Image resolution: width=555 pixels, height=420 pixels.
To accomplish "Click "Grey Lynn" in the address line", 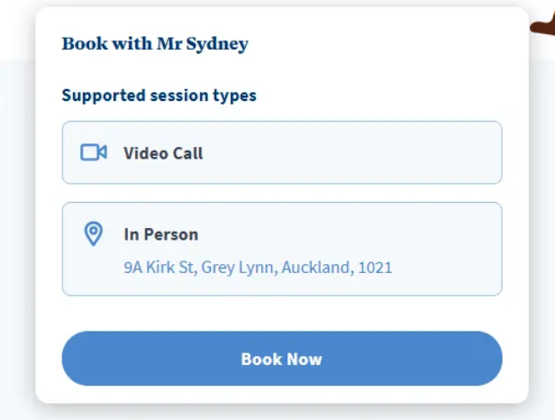I will pos(241,267).
